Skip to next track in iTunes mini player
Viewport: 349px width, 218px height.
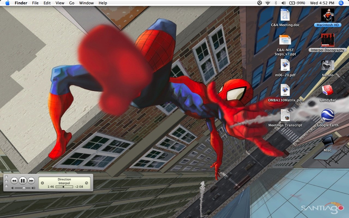pyautogui.click(x=31, y=181)
